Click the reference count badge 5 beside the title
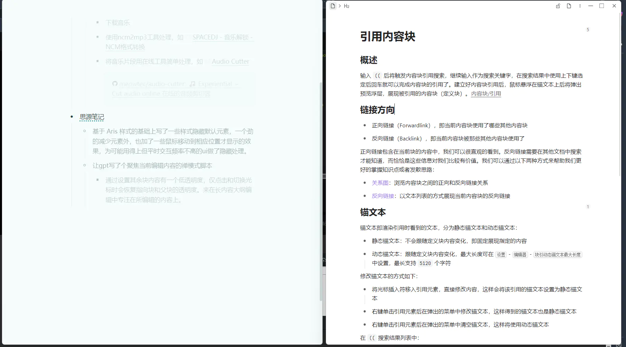This screenshot has height=347, width=626. point(588,30)
